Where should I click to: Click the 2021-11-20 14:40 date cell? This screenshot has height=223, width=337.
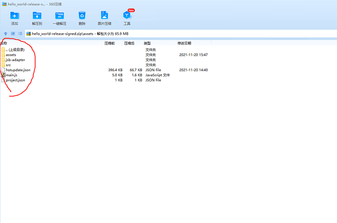click(193, 70)
